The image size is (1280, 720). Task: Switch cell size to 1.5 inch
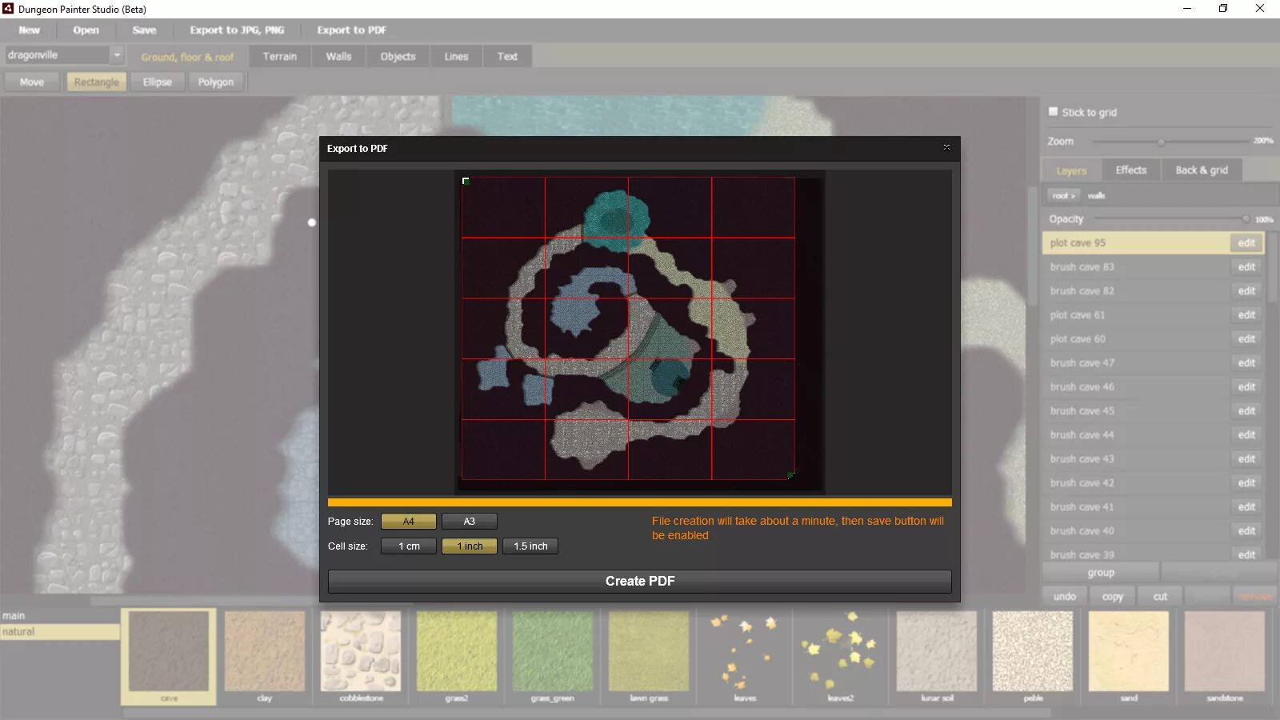coord(530,546)
